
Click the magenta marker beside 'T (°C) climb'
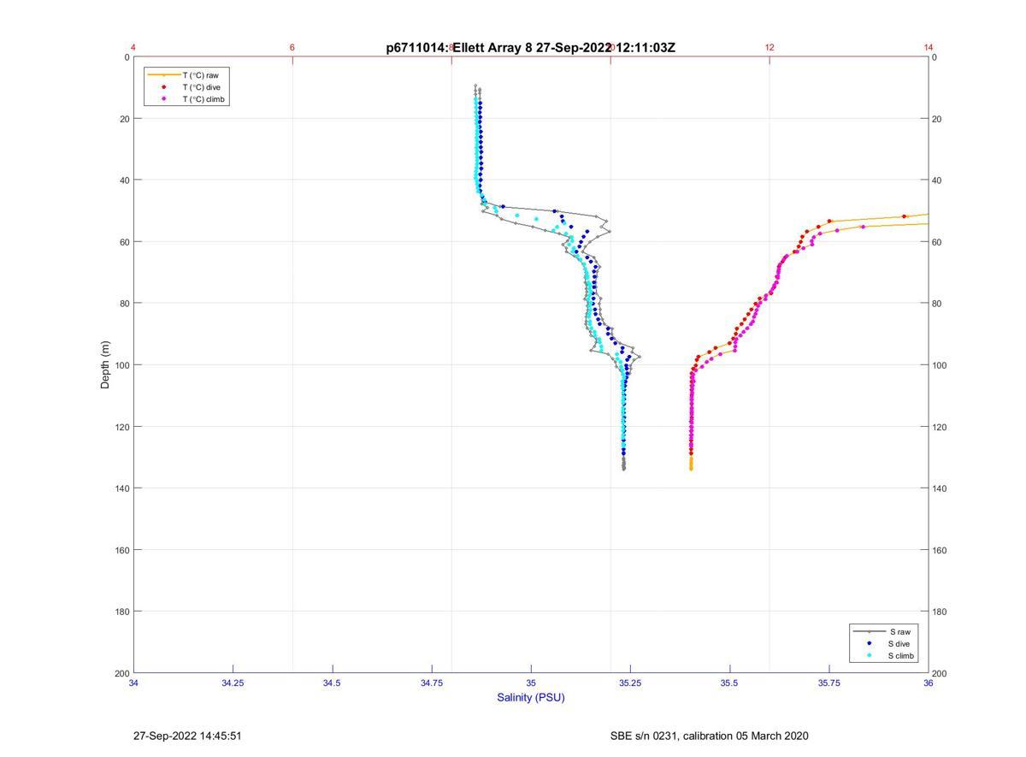click(x=163, y=99)
